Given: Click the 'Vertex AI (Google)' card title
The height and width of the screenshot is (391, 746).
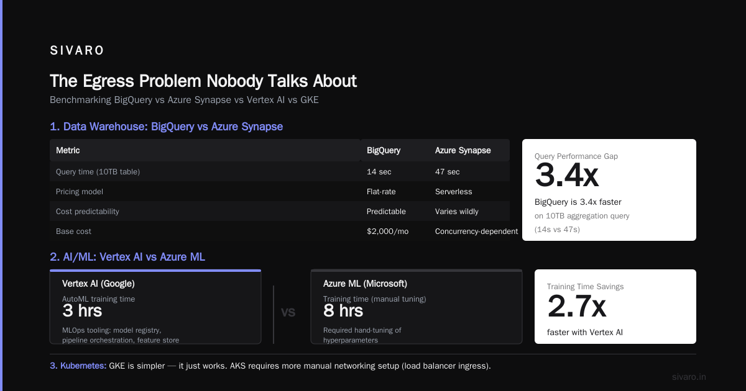Looking at the screenshot, I should point(98,284).
